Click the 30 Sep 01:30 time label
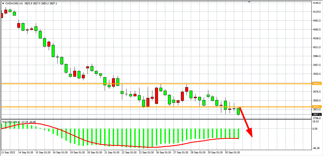 232,153
